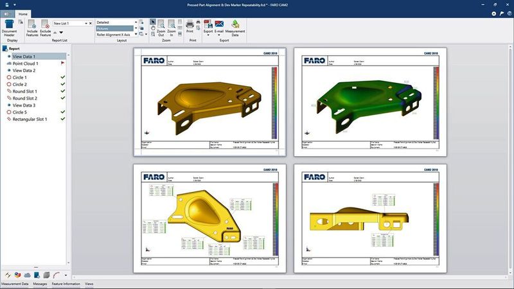Toggle green check for Round Slot 2
514x289 pixels.
pos(62,98)
